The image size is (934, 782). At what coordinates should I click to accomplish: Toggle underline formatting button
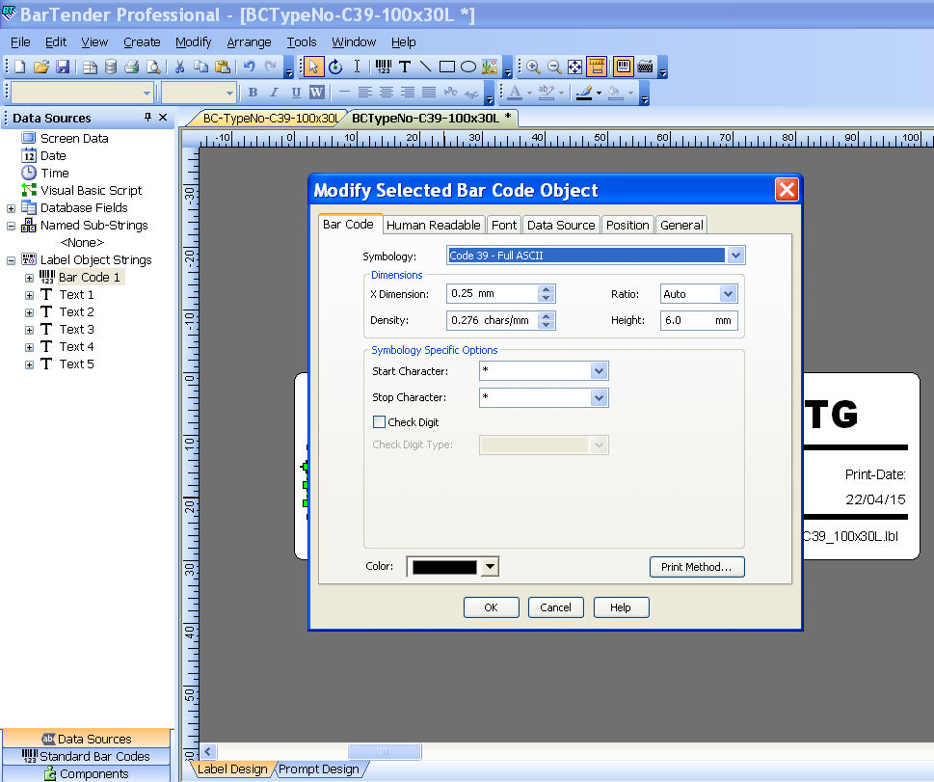[x=296, y=93]
